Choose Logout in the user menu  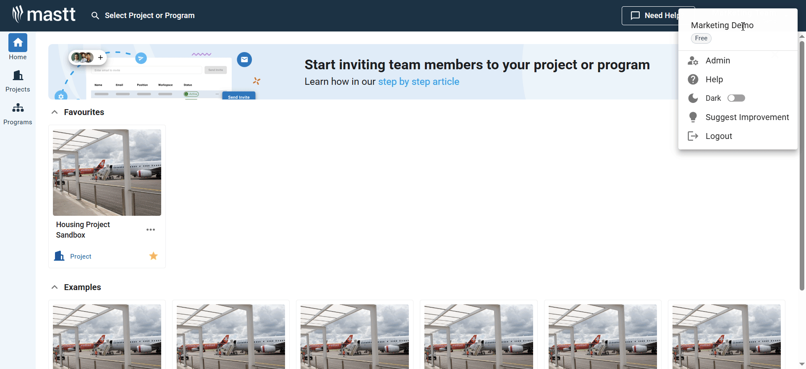(718, 136)
